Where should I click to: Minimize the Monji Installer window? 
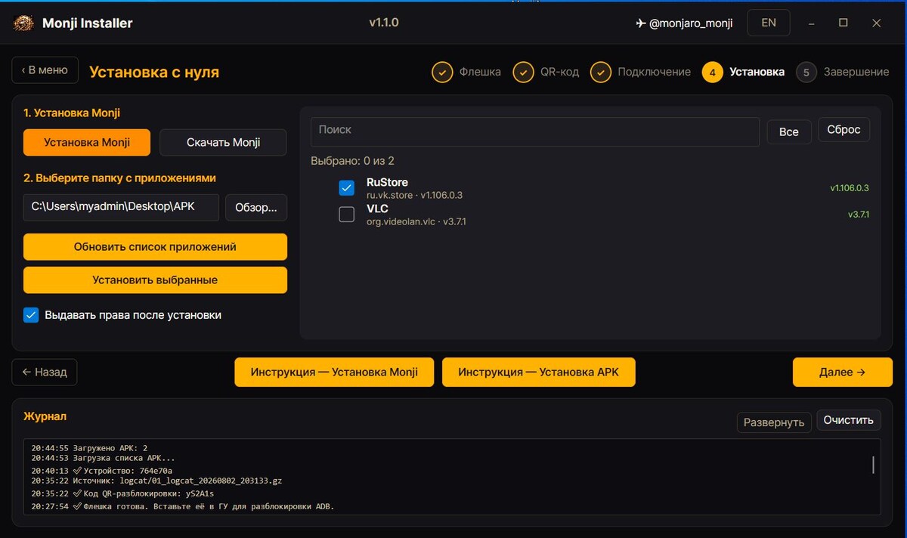[x=811, y=23]
